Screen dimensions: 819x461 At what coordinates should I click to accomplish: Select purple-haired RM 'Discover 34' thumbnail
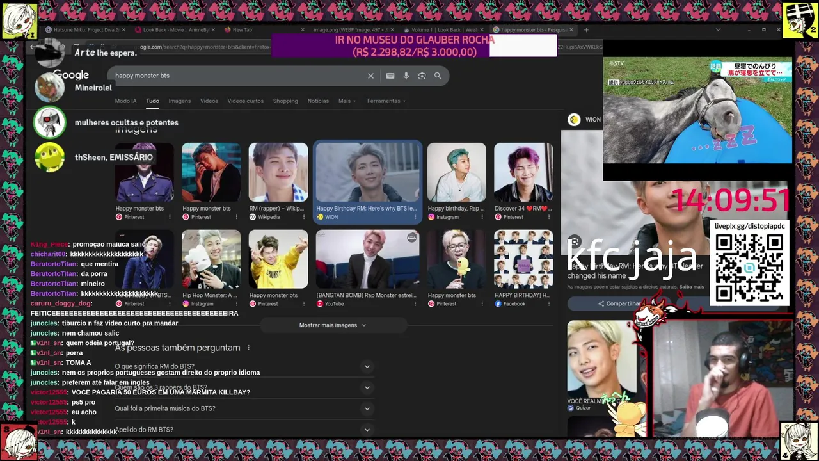tap(523, 172)
